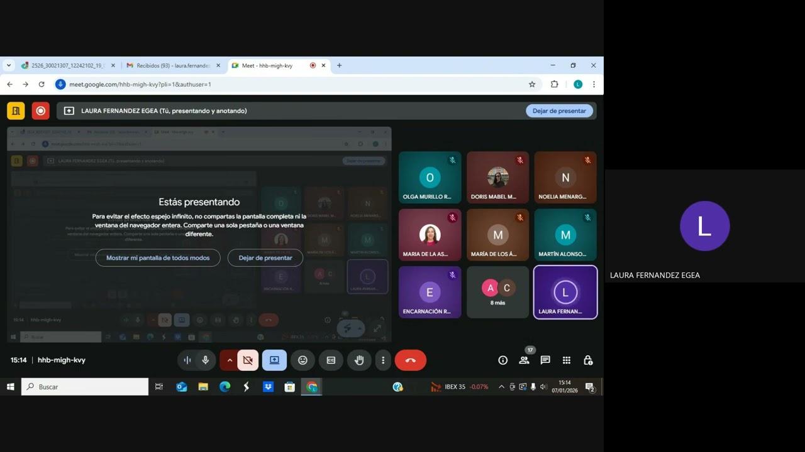Turn the camera on in Meet

pyautogui.click(x=248, y=360)
